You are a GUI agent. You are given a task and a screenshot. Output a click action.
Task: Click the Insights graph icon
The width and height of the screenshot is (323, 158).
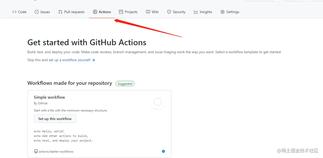pyautogui.click(x=196, y=12)
